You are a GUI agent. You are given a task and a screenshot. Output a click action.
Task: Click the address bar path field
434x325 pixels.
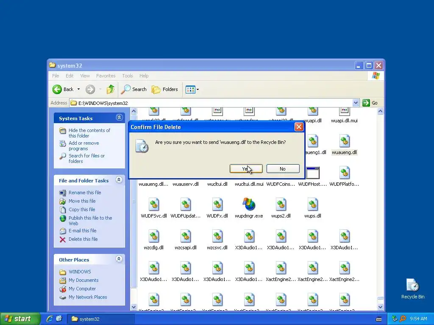[211, 103]
